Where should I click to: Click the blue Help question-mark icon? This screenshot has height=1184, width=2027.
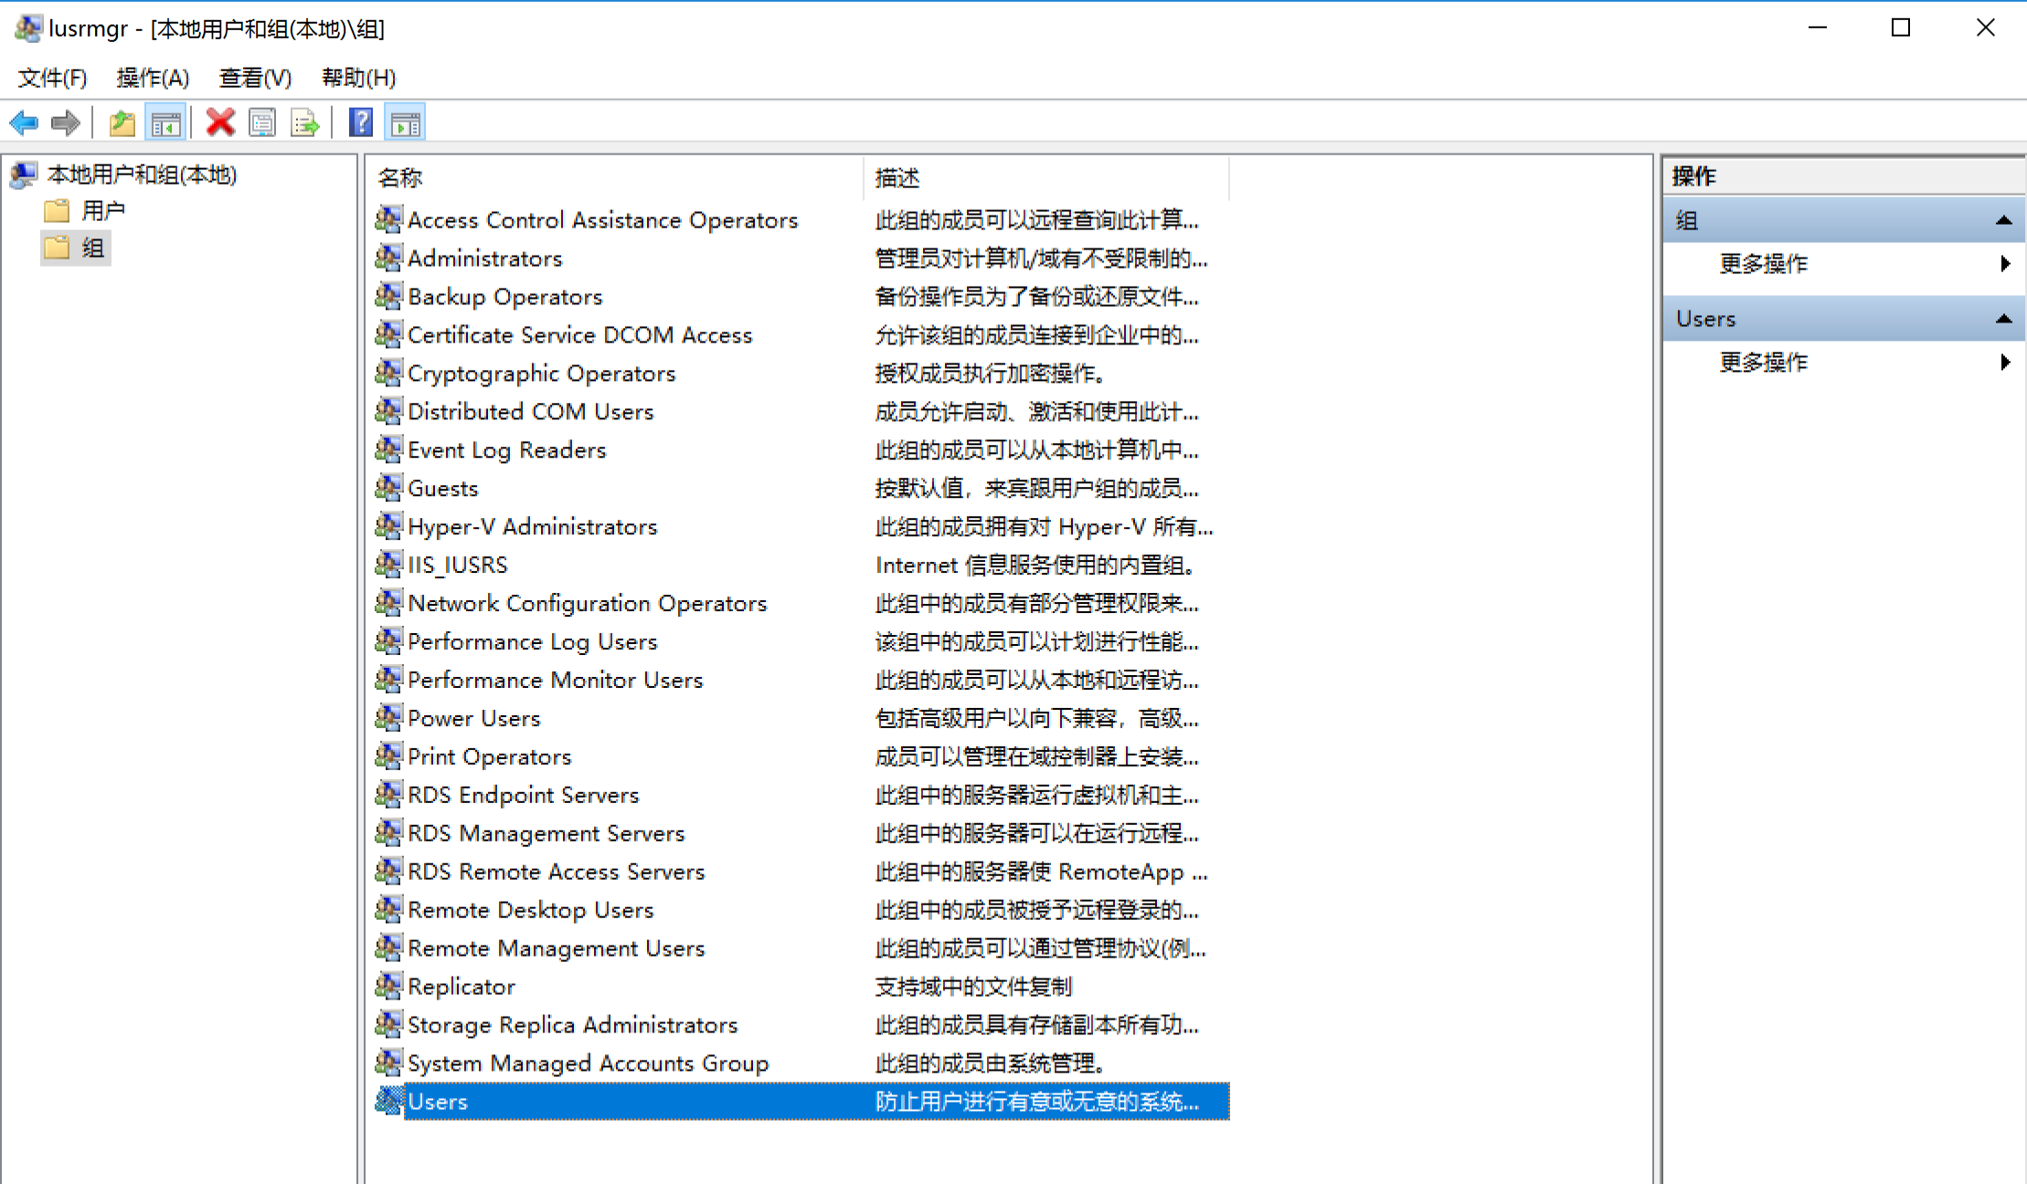tap(361, 122)
